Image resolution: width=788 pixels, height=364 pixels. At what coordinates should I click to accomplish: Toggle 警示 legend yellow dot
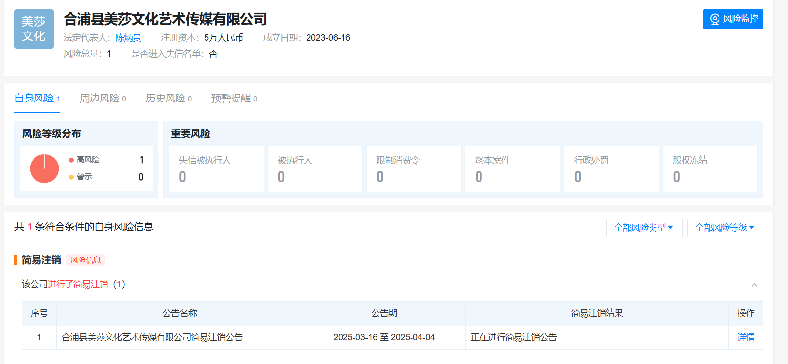tap(71, 177)
